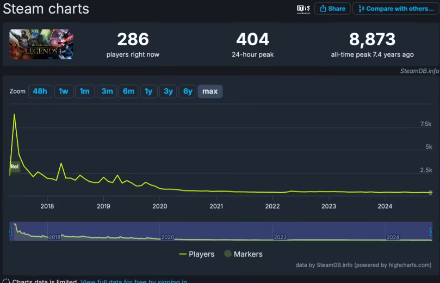Click the 286 players right now value

133,39
